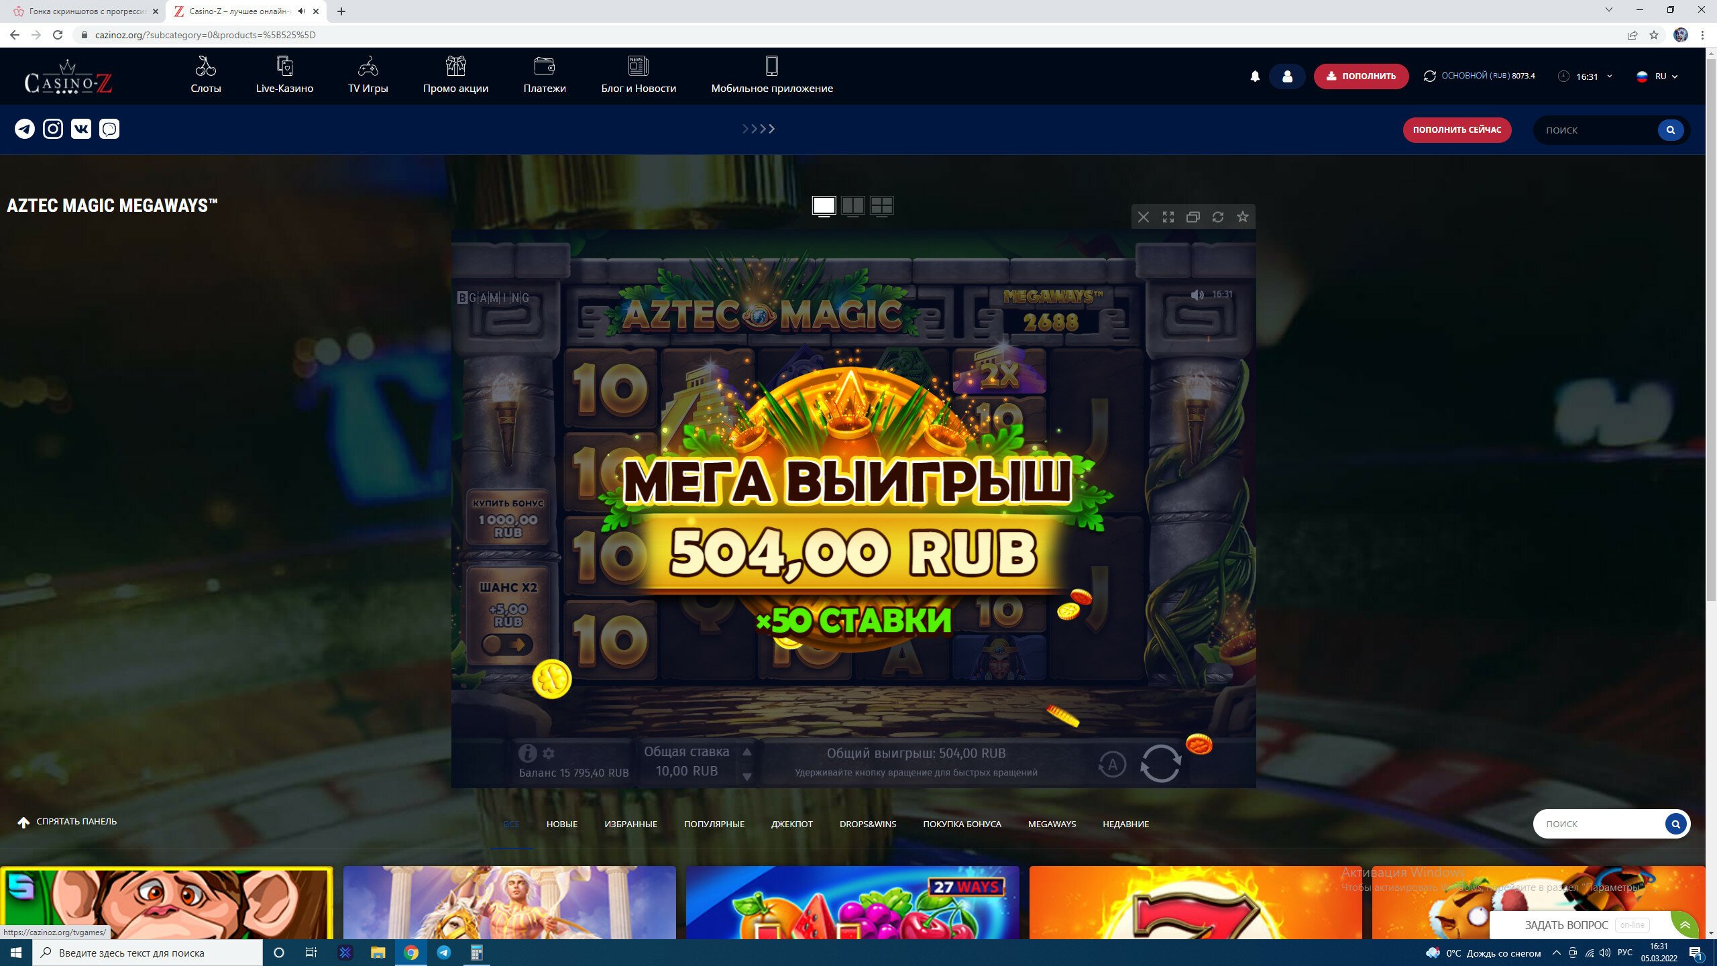
Task: Open the RU language dropdown
Action: [1657, 76]
